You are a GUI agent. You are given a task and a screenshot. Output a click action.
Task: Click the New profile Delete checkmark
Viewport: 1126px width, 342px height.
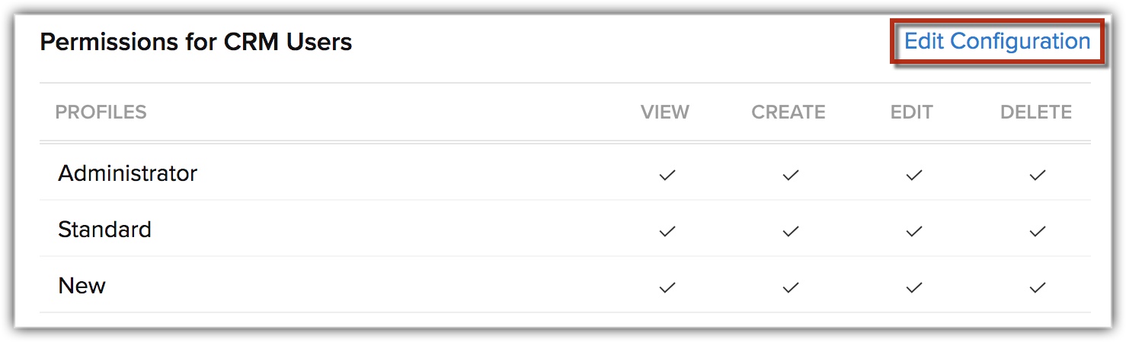(1037, 287)
